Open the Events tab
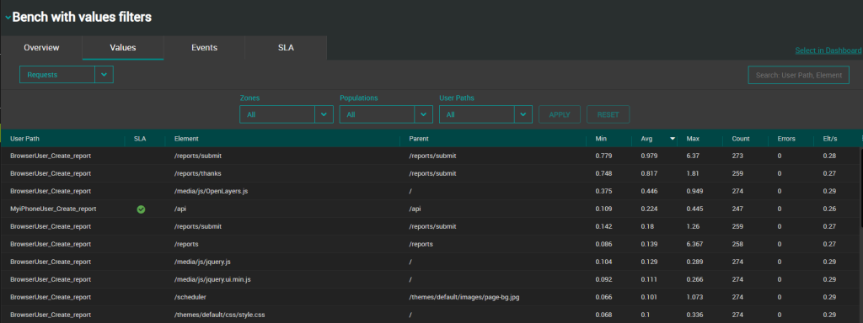The width and height of the screenshot is (863, 323). (204, 48)
